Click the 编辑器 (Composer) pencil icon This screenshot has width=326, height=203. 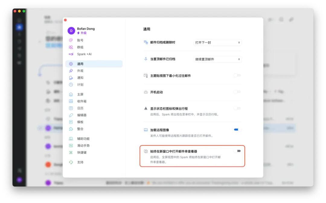71,115
